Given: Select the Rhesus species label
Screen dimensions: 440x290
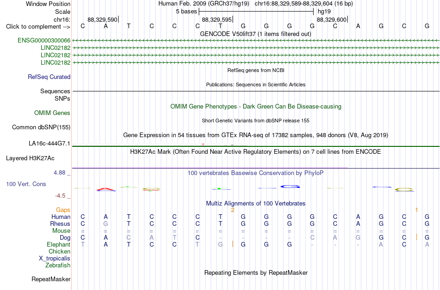Looking at the screenshot, I should coord(60,224).
